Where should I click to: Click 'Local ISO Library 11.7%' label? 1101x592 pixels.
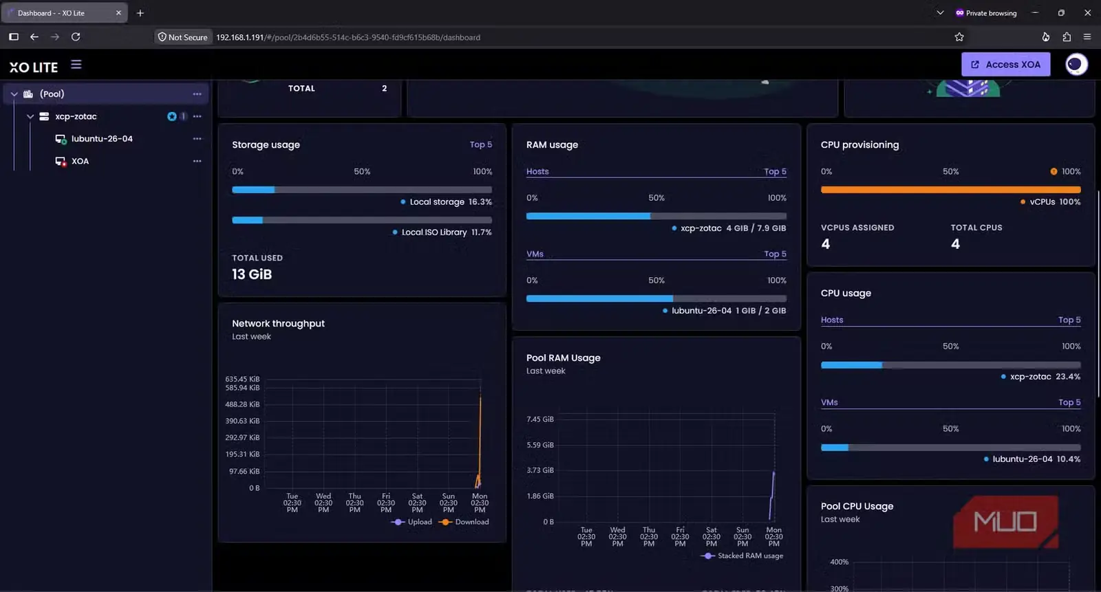tap(442, 232)
